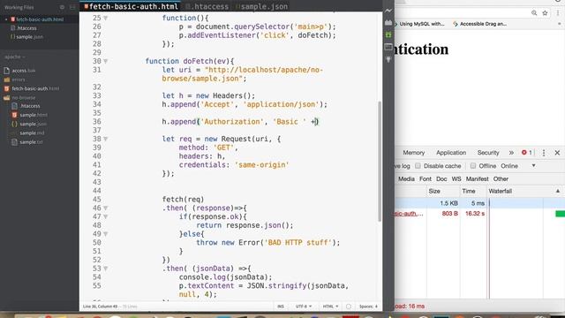The width and height of the screenshot is (565, 318).
Task: Open 'Accessible Drag an...' bookmark
Action: pyautogui.click(x=480, y=24)
